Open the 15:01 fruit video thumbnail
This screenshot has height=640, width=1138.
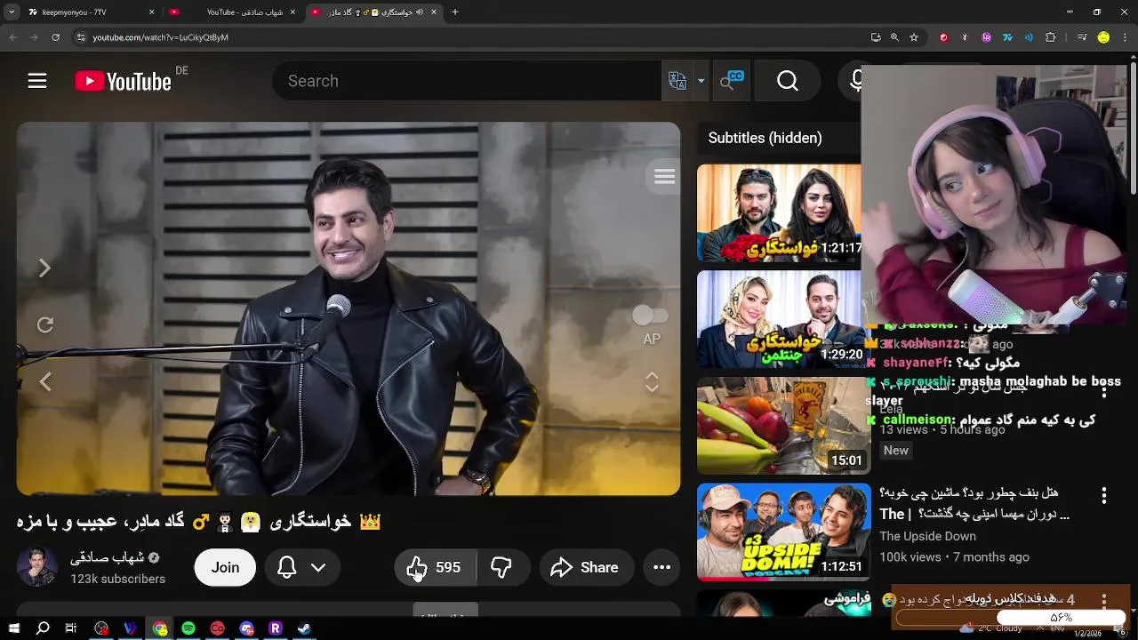tap(783, 426)
